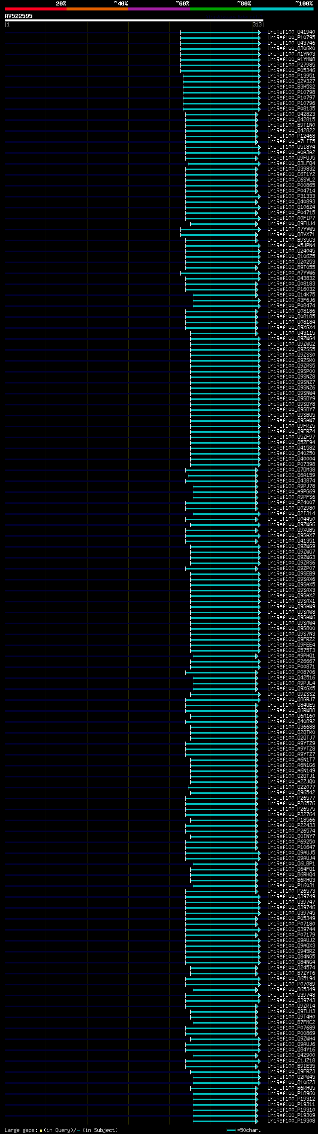
Task: Open hit UniRef100_P32764
Action: pyautogui.click(x=291, y=814)
